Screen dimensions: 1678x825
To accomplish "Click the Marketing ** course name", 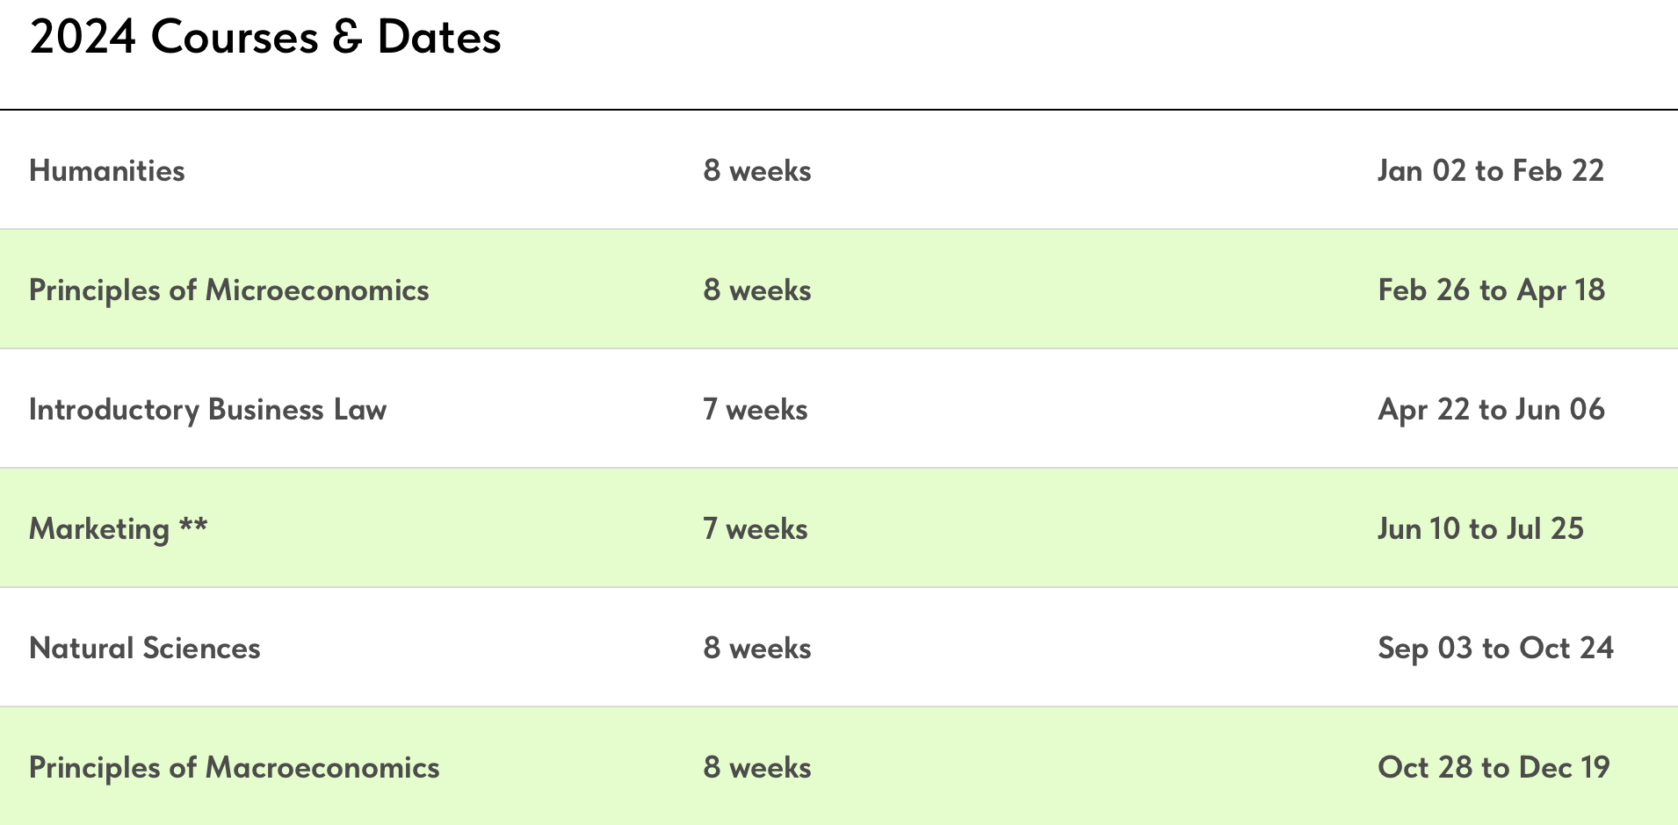I will tap(98, 529).
